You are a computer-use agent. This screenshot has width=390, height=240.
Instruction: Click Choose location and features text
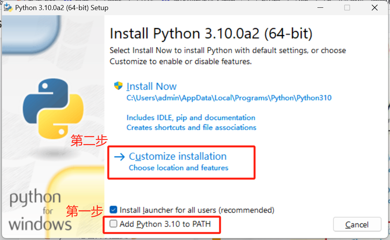coord(178,168)
